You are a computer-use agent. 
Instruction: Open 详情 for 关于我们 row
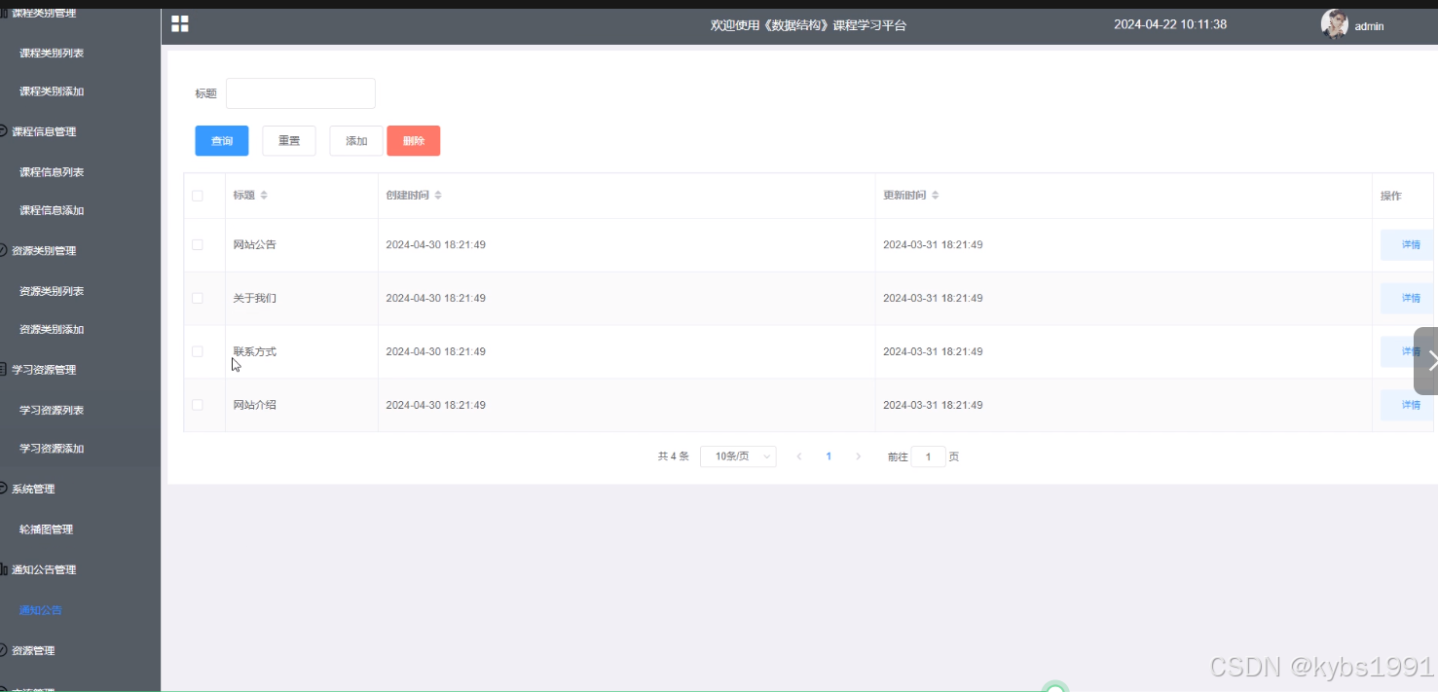tap(1408, 298)
